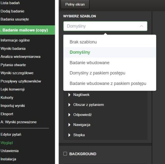
Task: Enable the BACKGROUND checkbox
Action: pos(65,154)
